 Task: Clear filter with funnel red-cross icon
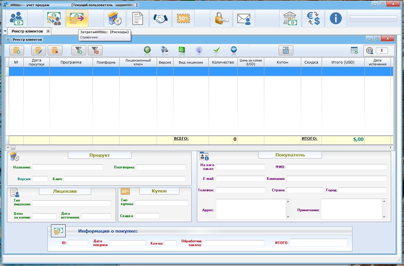95,50
